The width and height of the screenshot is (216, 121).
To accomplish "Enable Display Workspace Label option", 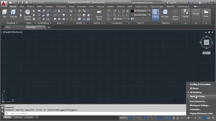I will pyautogui.click(x=201, y=114).
